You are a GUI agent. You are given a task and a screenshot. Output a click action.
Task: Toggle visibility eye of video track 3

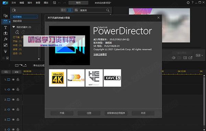pyautogui.click(x=13, y=120)
